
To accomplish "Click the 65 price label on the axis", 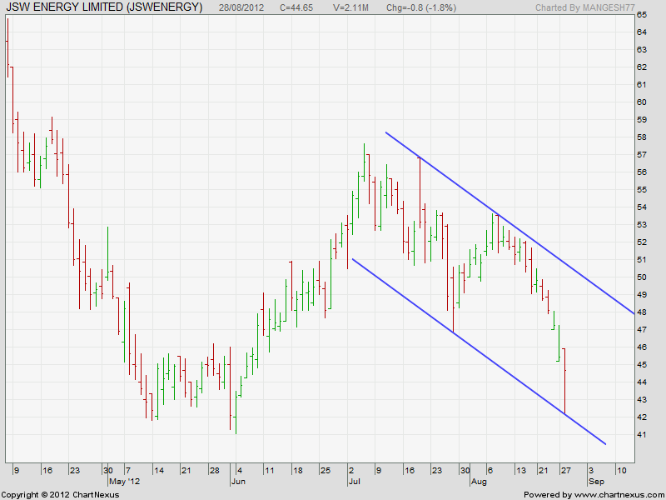I will (x=642, y=15).
